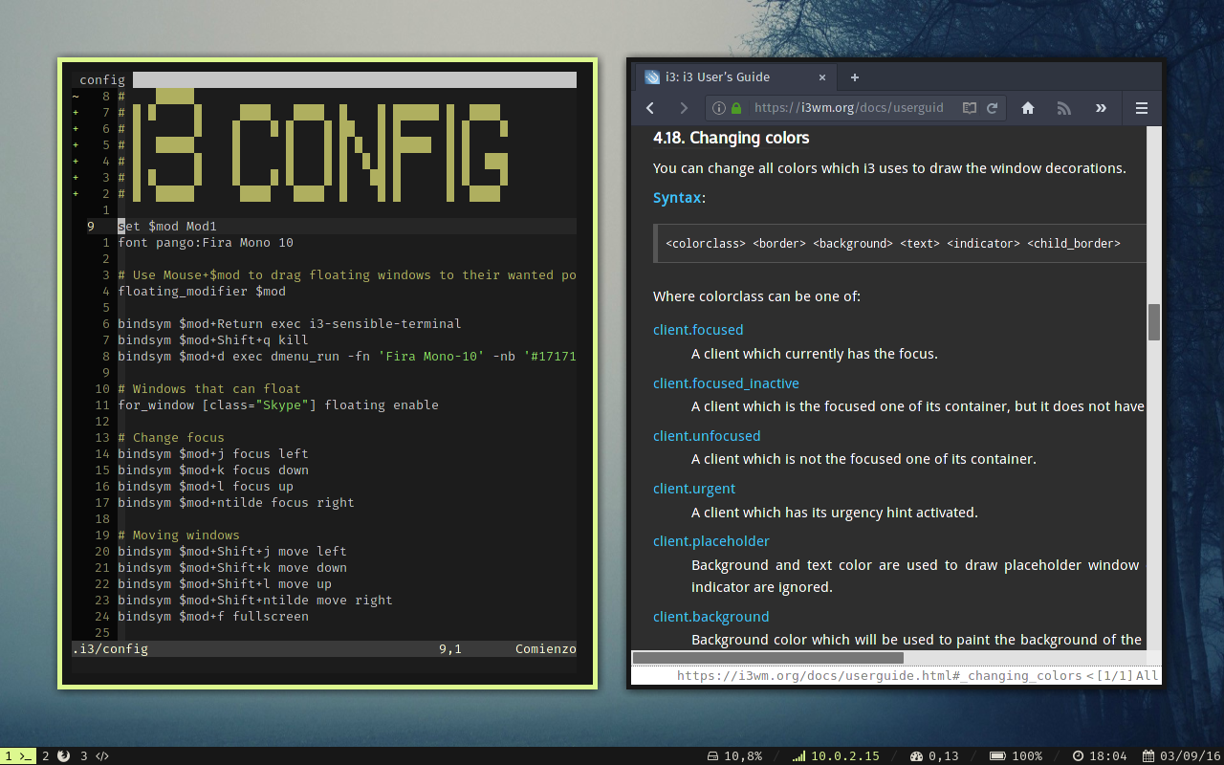Image resolution: width=1224 pixels, height=765 pixels.
Task: Click the calendar date 03/09/16
Action: tap(1182, 755)
